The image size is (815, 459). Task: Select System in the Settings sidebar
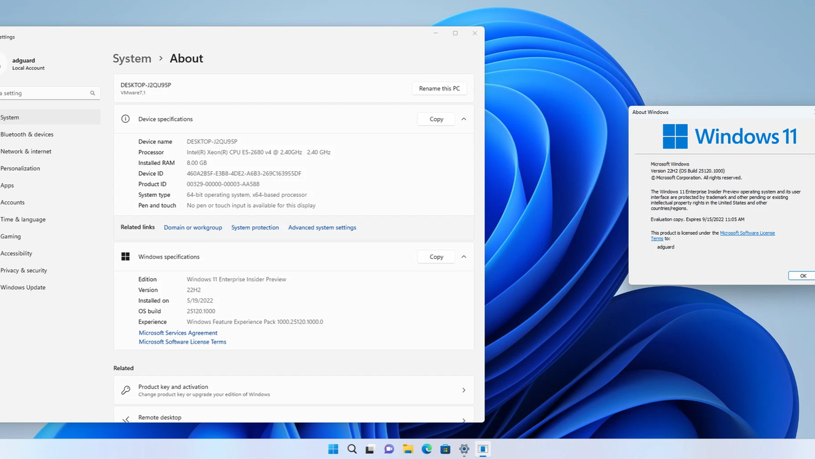[x=49, y=117]
